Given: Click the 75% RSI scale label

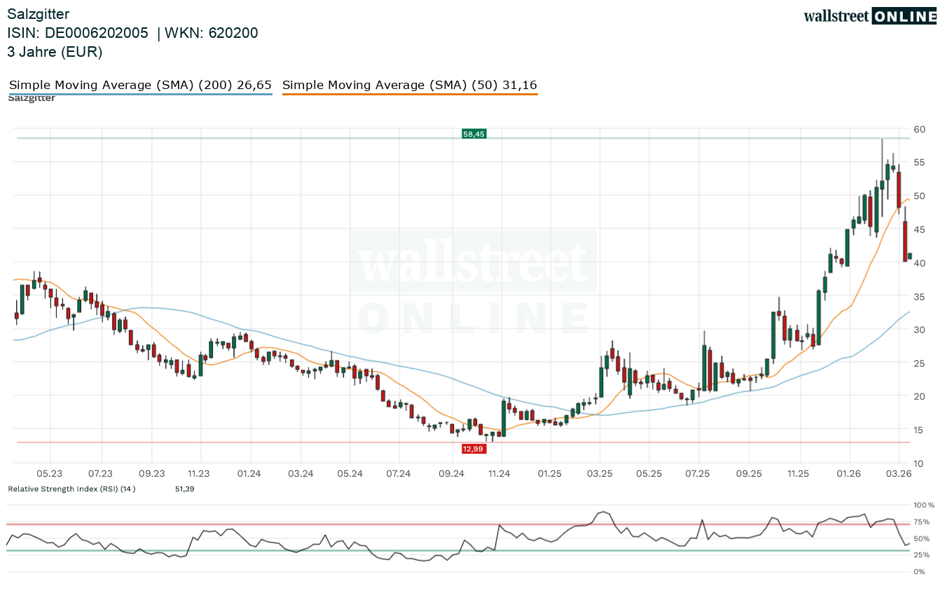Looking at the screenshot, I should [921, 522].
